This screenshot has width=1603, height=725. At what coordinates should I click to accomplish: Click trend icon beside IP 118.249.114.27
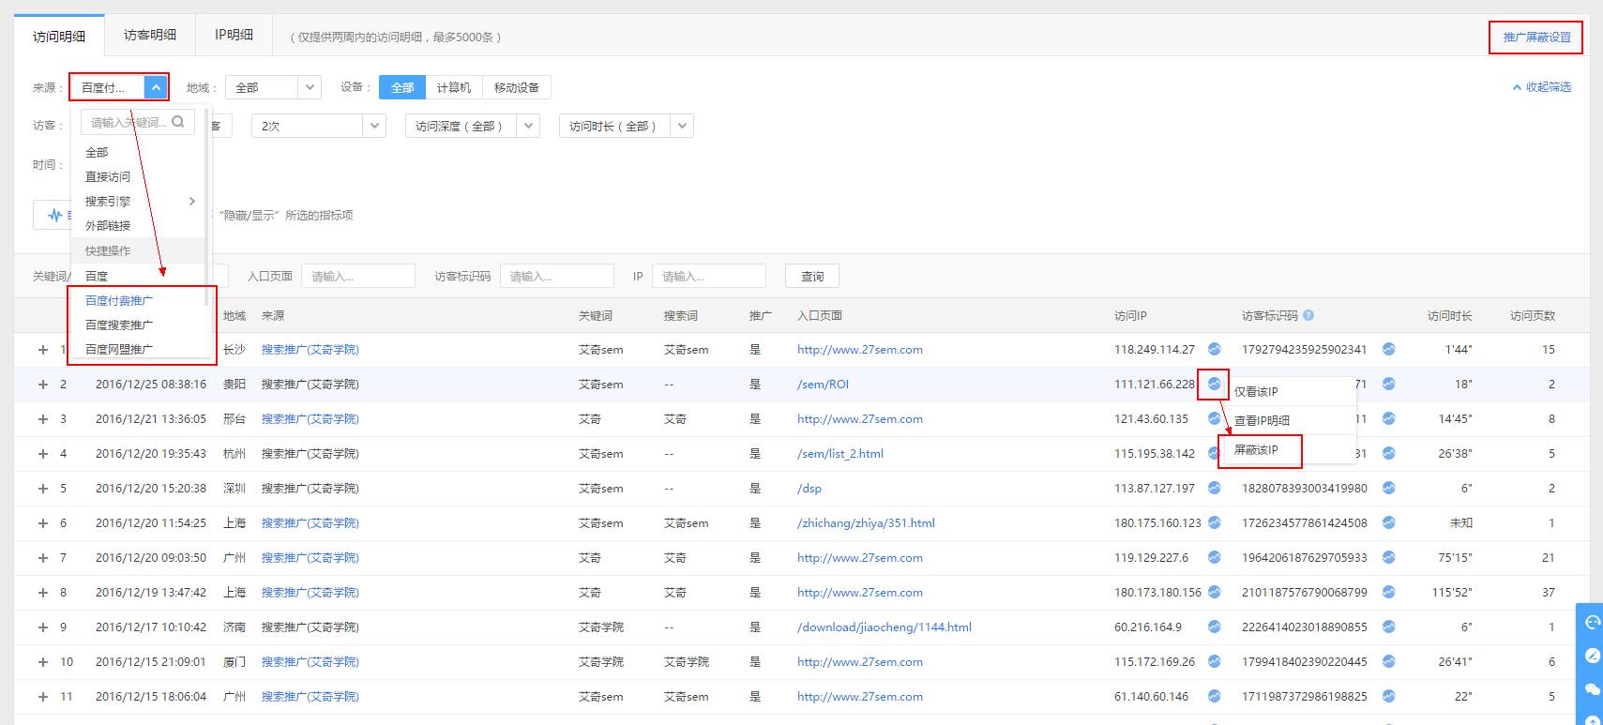tap(1215, 349)
